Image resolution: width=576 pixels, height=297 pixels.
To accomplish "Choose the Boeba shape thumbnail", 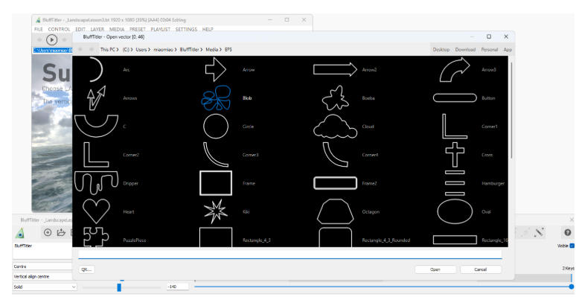I will 335,98.
